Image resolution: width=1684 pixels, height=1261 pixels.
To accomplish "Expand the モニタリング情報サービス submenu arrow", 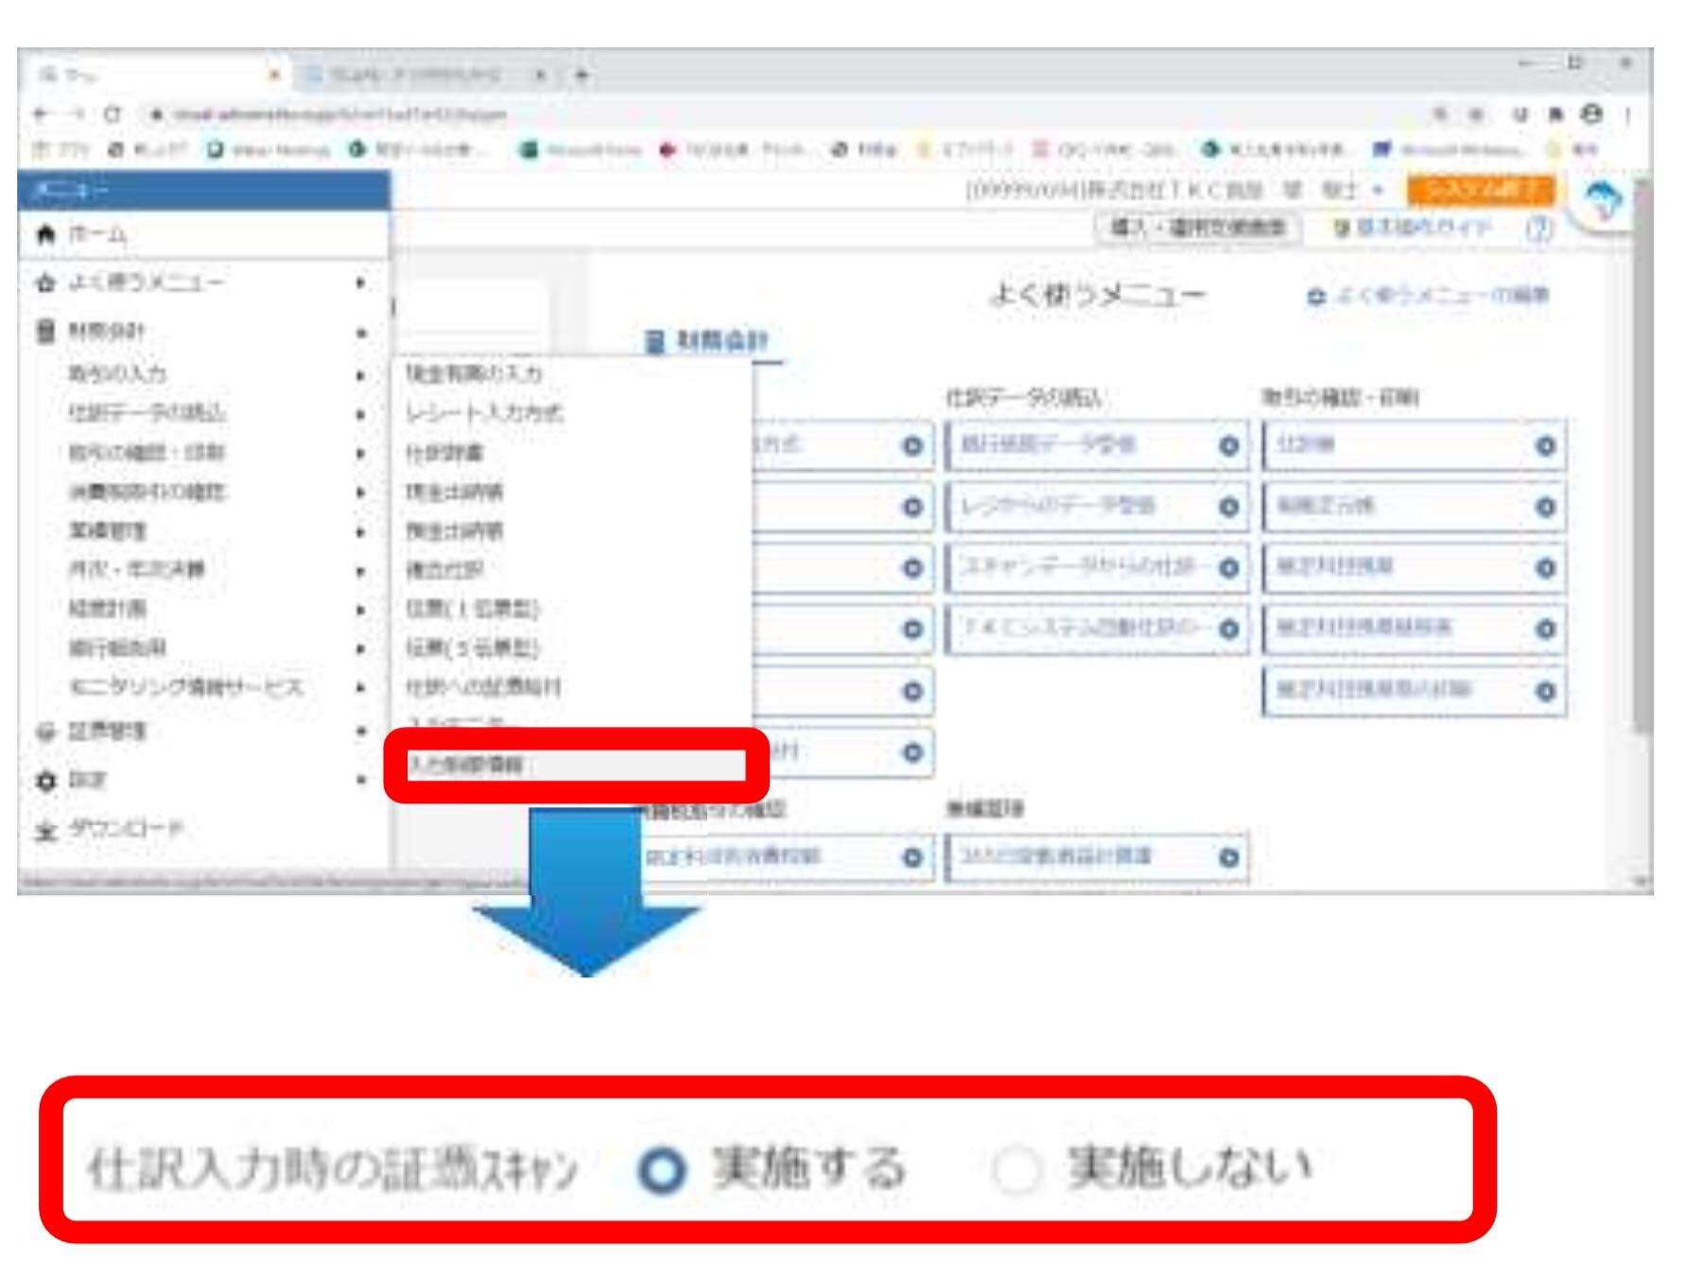I will point(360,687).
